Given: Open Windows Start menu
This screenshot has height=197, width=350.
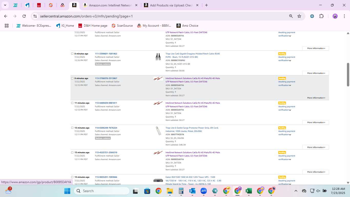Looking at the screenshot, I should click(67, 191).
